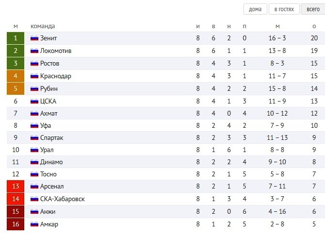Click the green position 1 badge
The height and width of the screenshot is (240, 325).
16,38
